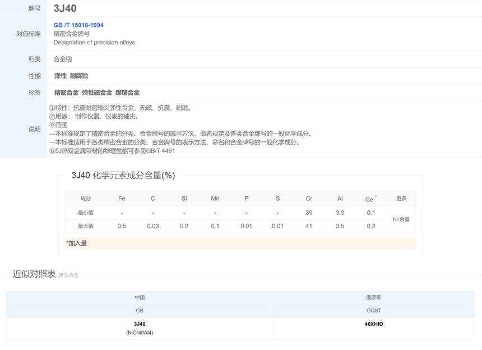Click the 精密合金牌号 standard name
This screenshot has height=350, width=482.
pyautogui.click(x=72, y=34)
